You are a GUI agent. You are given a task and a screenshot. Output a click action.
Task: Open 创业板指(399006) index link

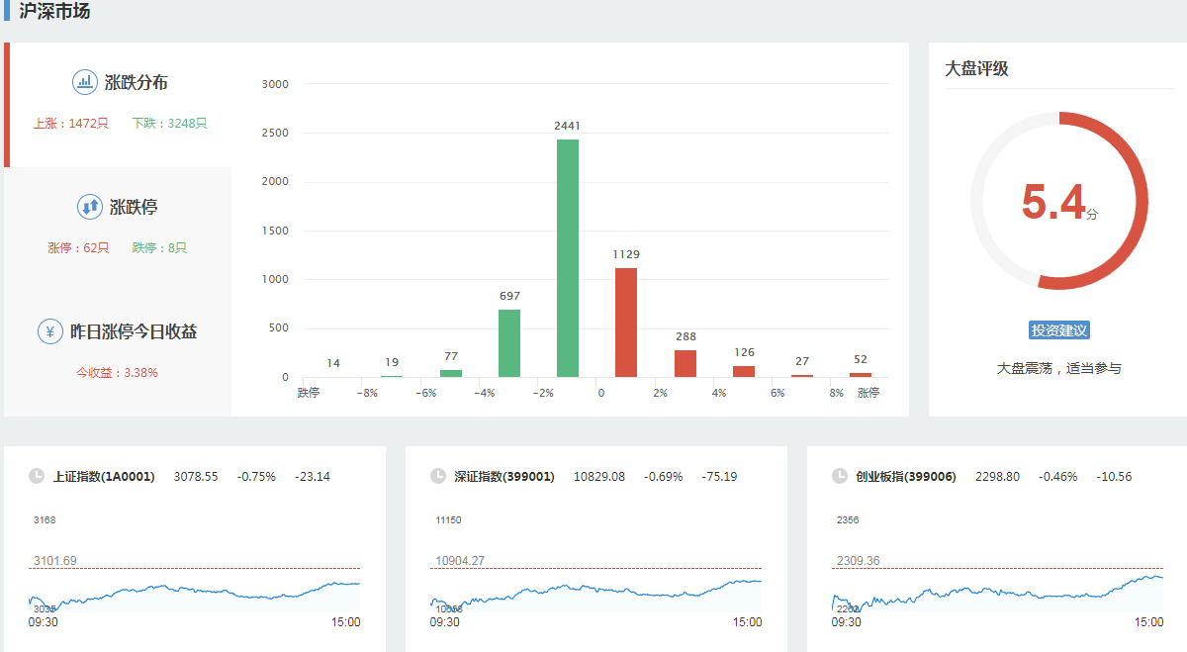point(906,477)
